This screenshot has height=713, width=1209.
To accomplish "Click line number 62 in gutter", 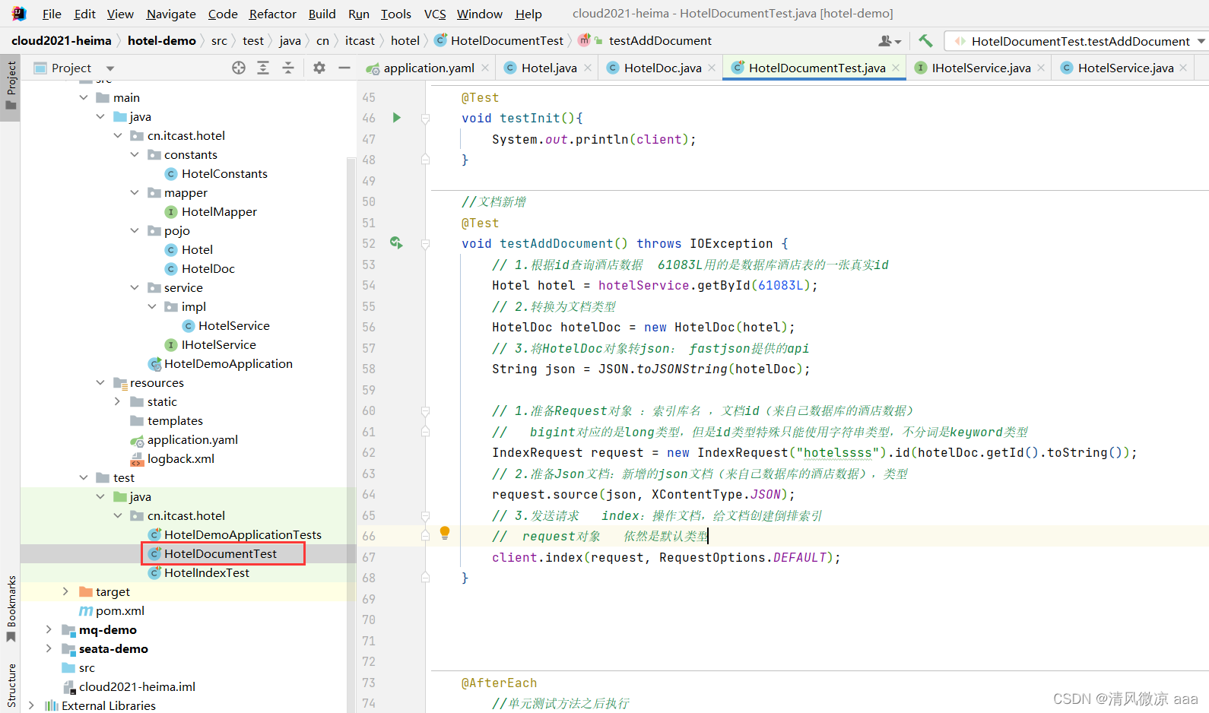I will tap(369, 453).
